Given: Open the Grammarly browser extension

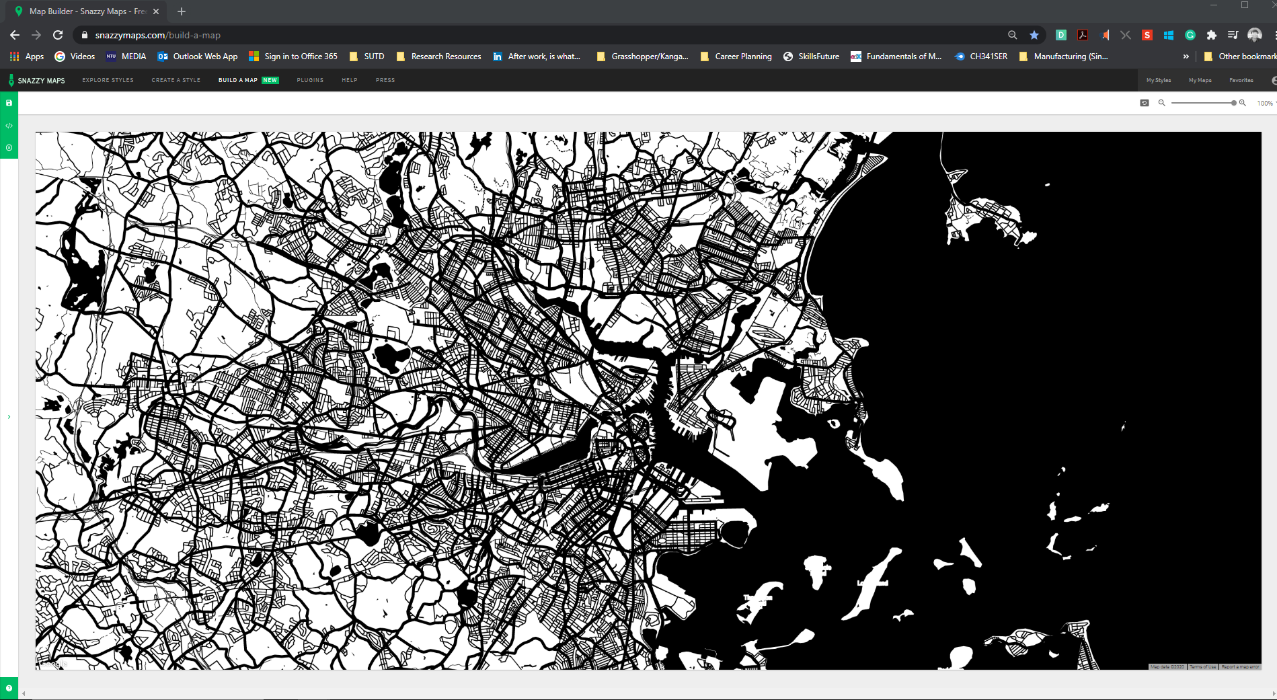Looking at the screenshot, I should [1190, 35].
